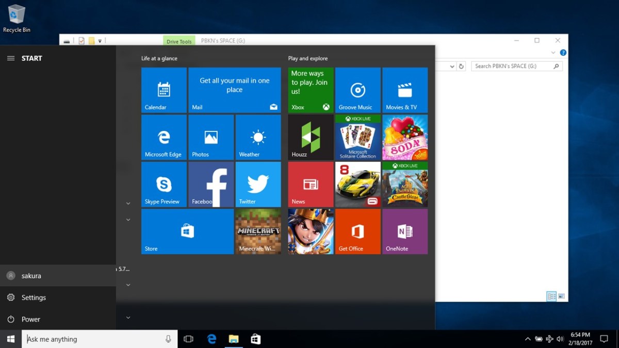Screen dimensions: 619x348
Task: Click the Get Office tile
Action: tap(357, 231)
